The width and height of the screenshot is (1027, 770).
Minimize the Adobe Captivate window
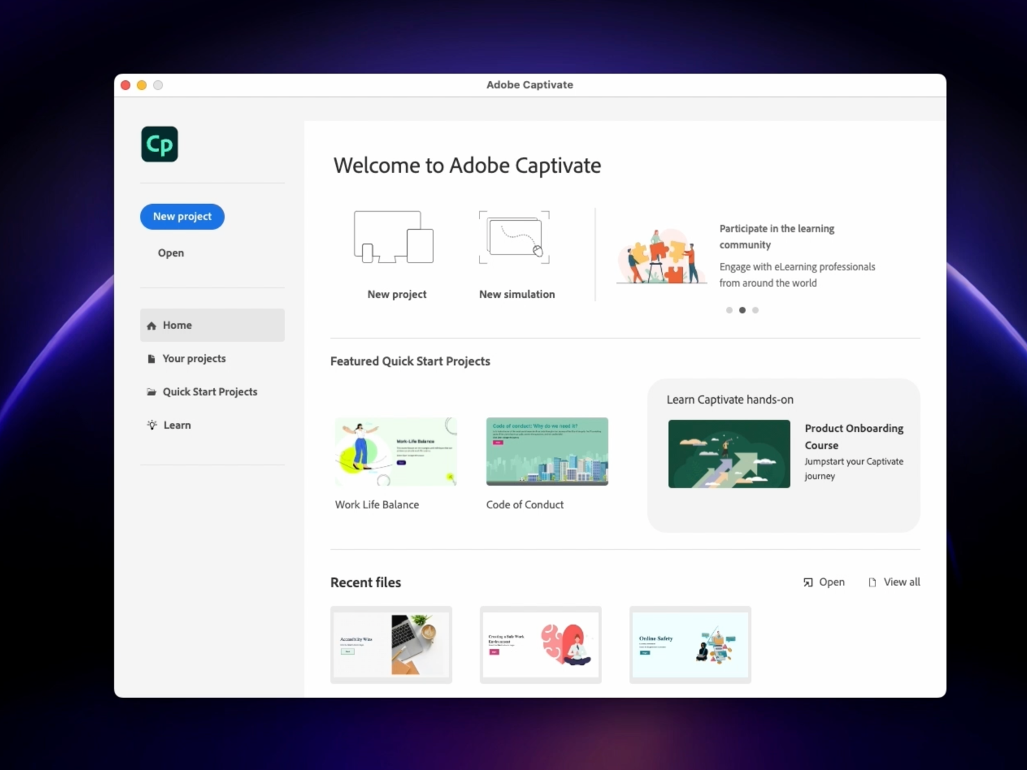click(x=142, y=85)
